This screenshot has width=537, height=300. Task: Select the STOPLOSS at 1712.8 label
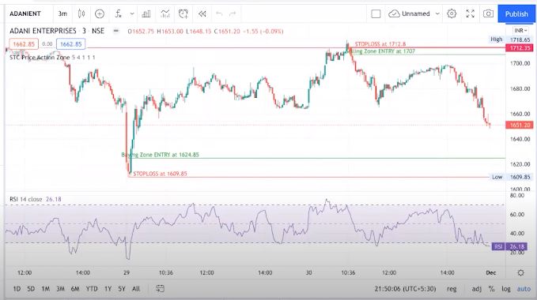[x=380, y=44]
